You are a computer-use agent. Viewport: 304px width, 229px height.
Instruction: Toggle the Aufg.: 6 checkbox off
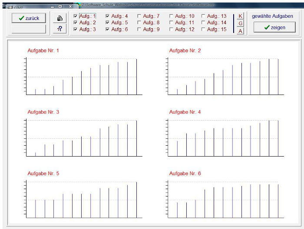pyautogui.click(x=108, y=29)
